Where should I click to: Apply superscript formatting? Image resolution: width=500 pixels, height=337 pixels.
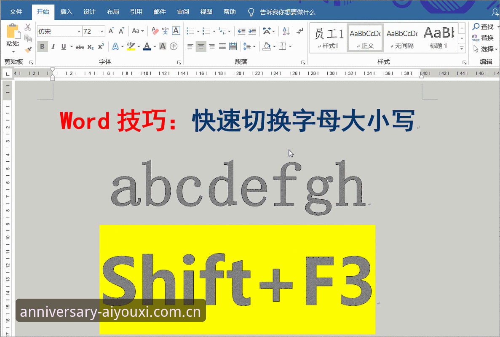(x=101, y=47)
